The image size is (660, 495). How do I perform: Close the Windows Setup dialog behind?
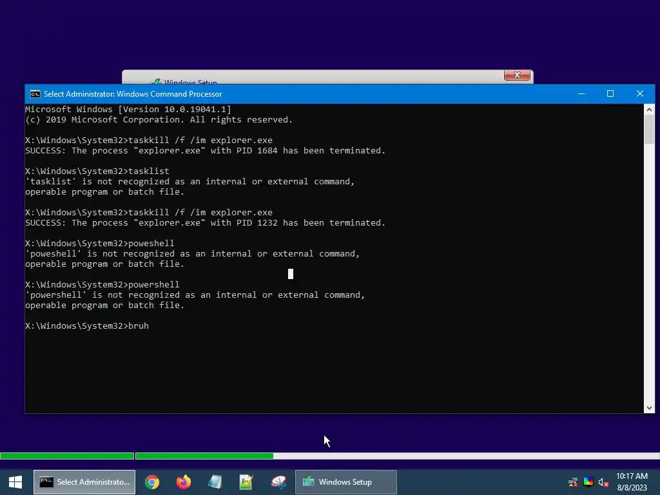click(517, 75)
